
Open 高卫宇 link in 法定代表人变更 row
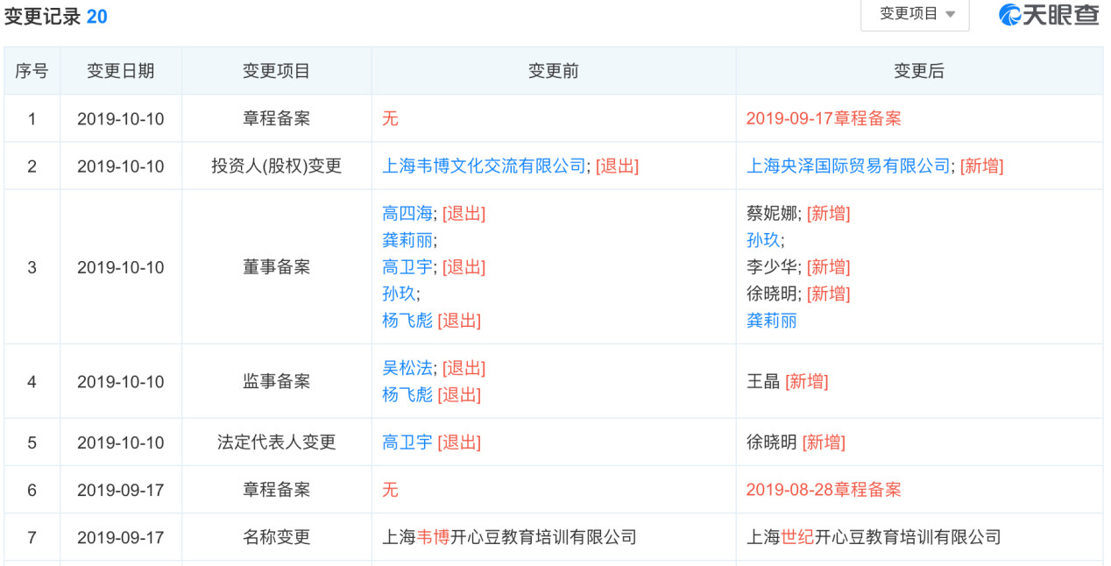click(x=407, y=442)
